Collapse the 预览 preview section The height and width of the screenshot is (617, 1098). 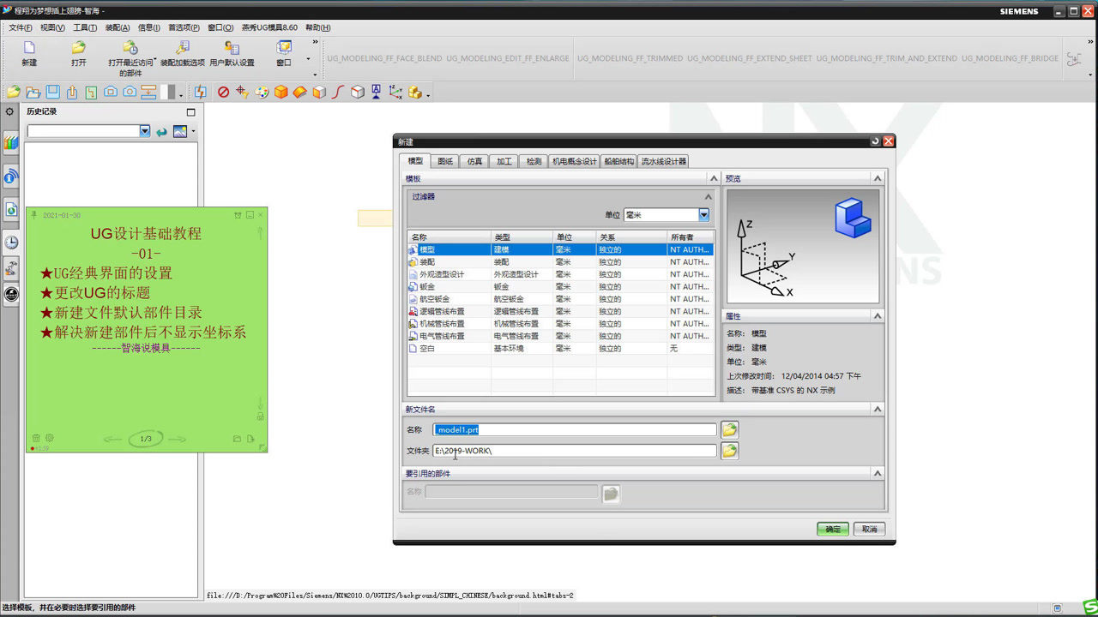pos(877,178)
